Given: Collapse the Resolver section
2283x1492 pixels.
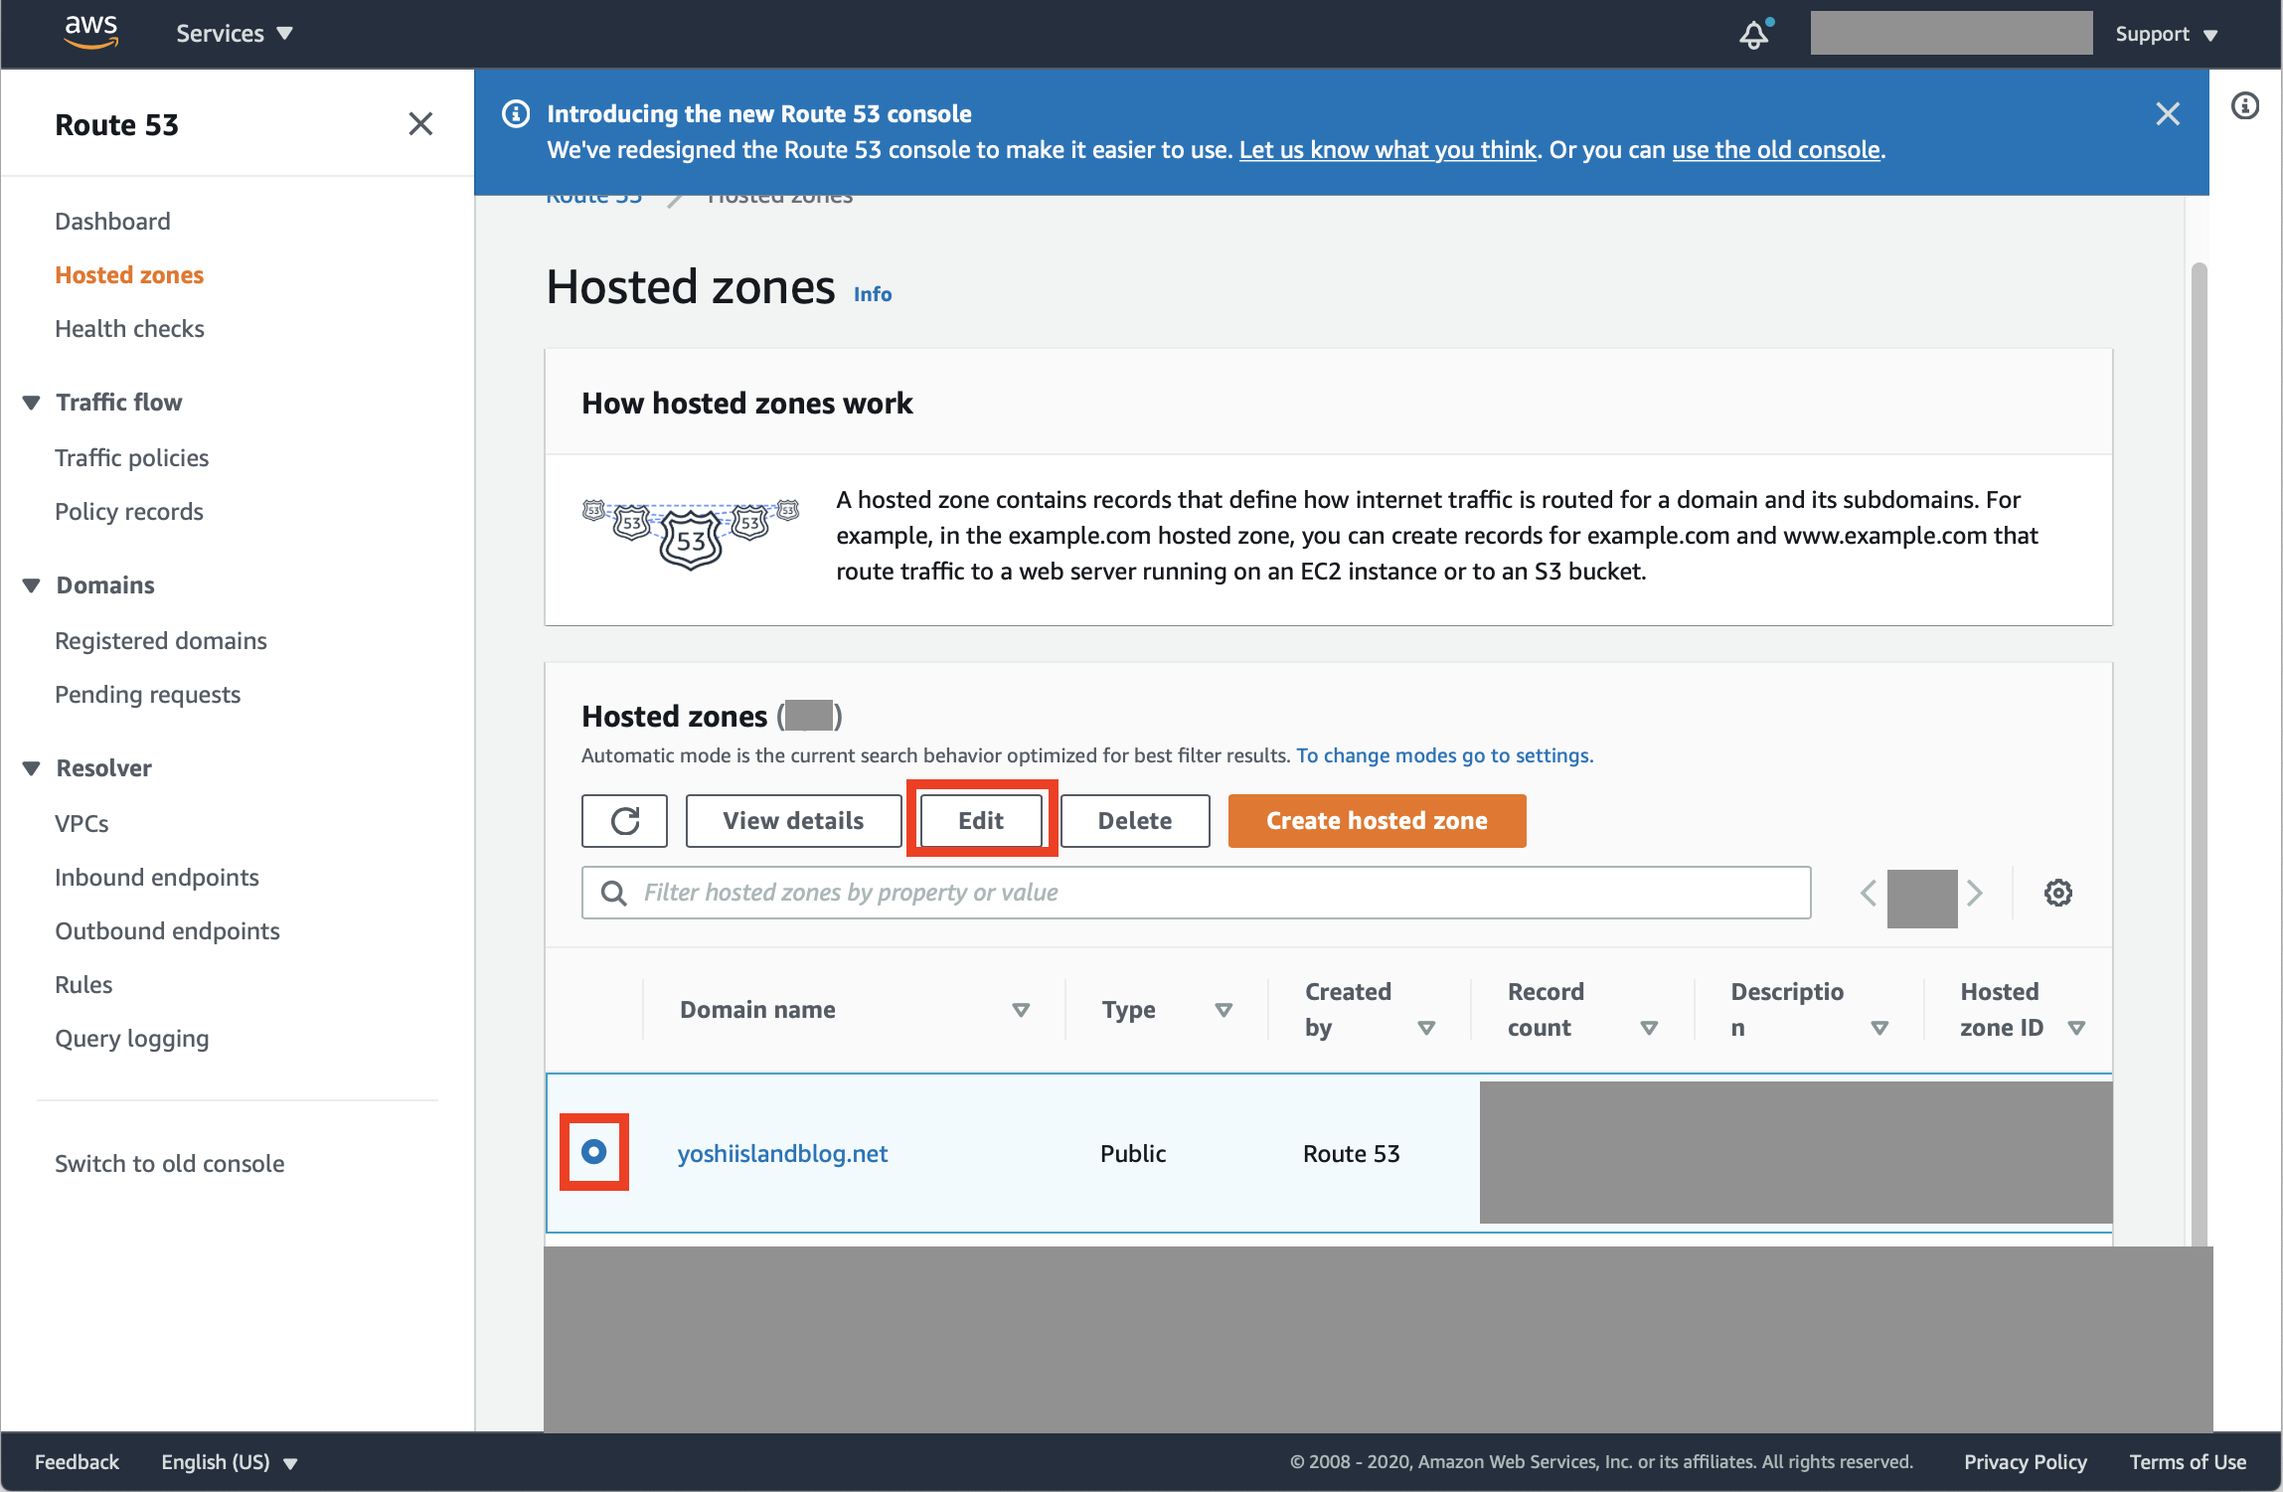Looking at the screenshot, I should pos(31,768).
